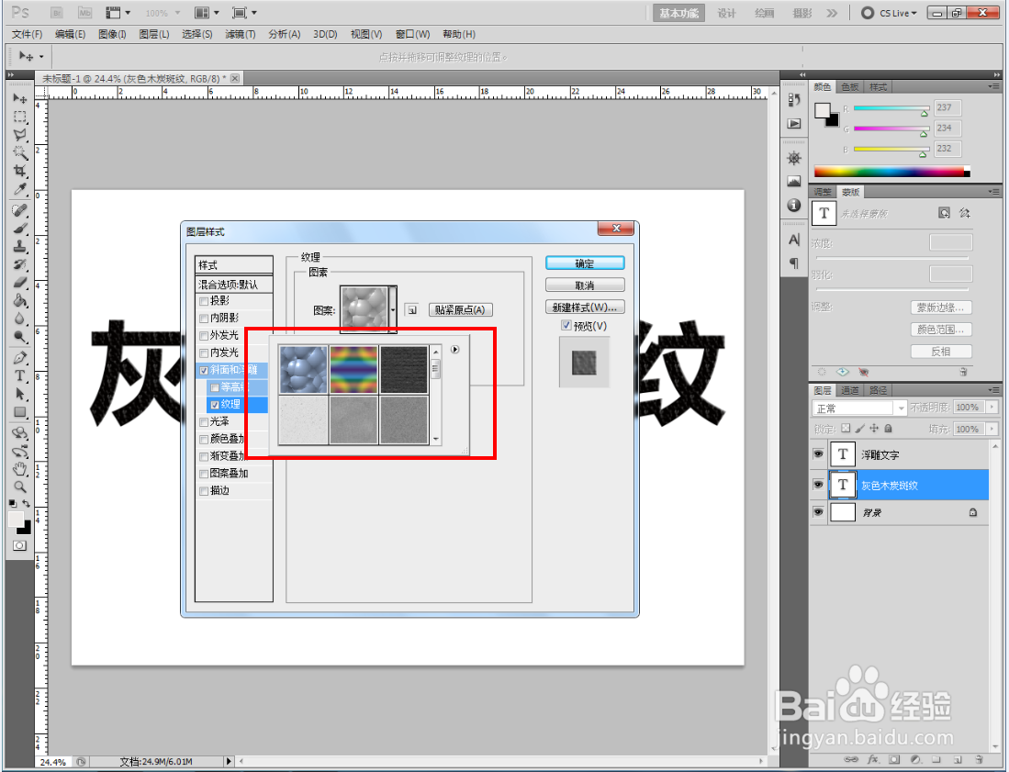Click the 确定 OK button

click(585, 263)
